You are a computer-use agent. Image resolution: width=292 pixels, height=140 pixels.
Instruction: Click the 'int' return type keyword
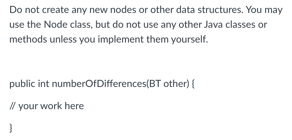[x=44, y=84]
